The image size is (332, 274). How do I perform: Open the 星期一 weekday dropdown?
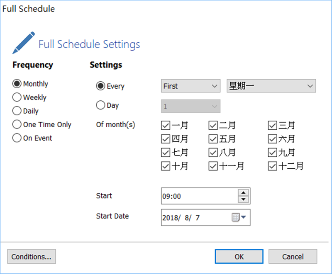click(x=271, y=86)
